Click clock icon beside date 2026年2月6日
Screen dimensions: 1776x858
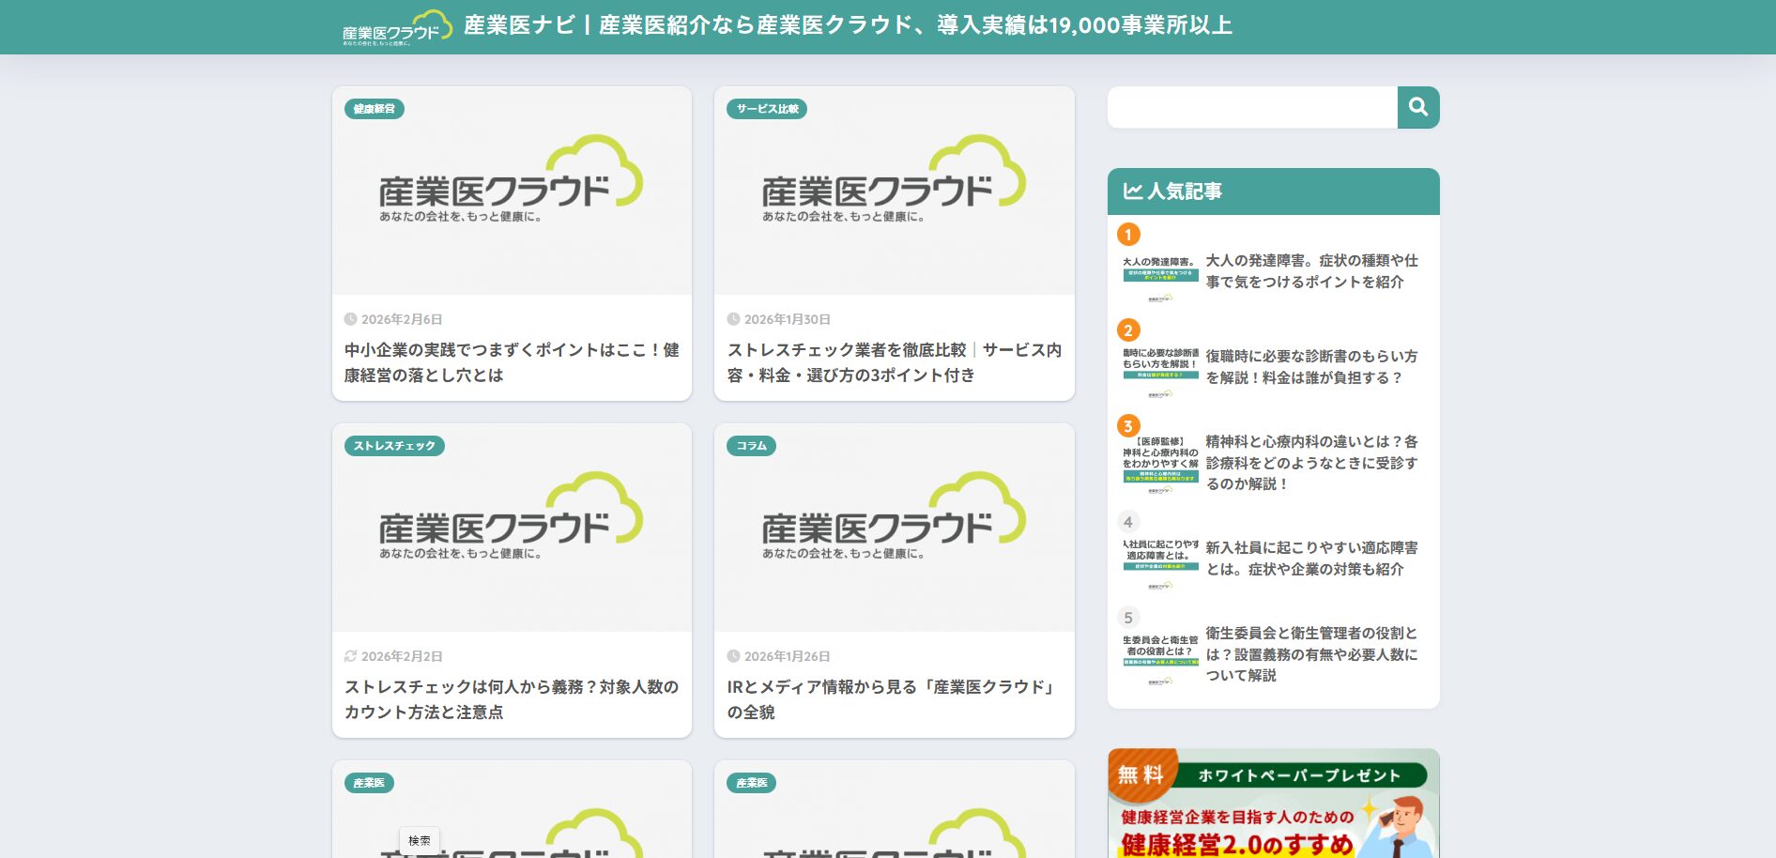351,319
